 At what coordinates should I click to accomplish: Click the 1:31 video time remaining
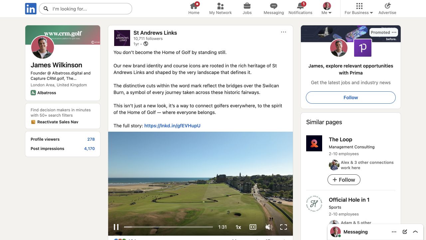click(x=222, y=227)
